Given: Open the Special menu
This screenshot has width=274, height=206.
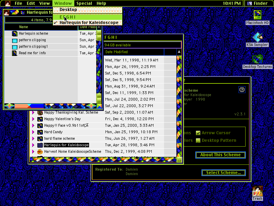Looking at the screenshot, I should coord(84,3).
